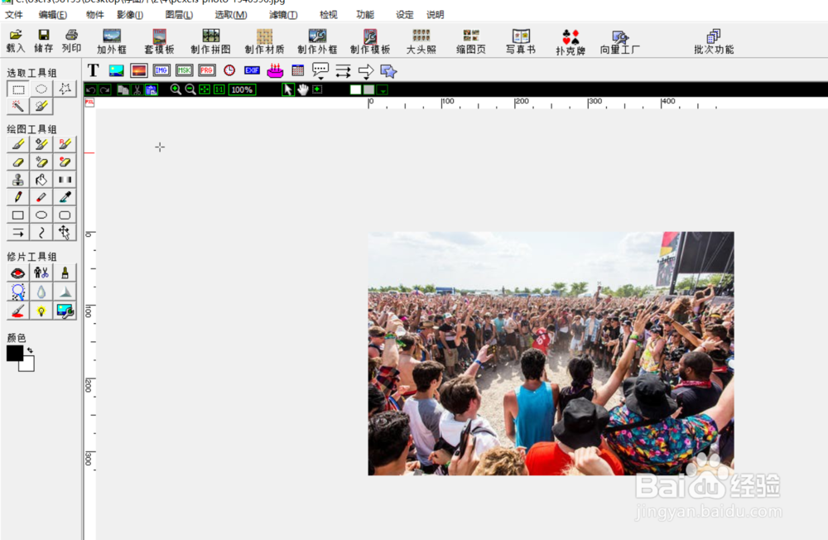Activate the arrow pointer mode

click(x=288, y=89)
